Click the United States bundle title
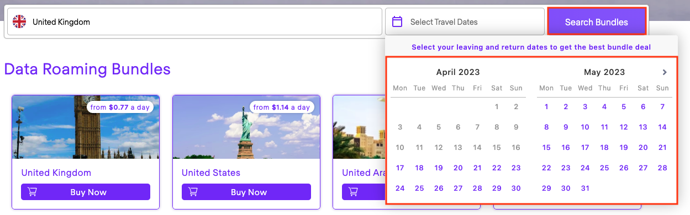The image size is (690, 215). click(211, 173)
